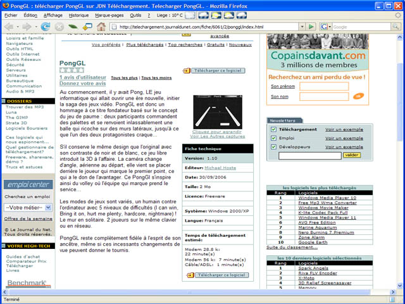Viewport: 405px width, 304px height.
Task: Open the Fichier menu
Action: 11,15
